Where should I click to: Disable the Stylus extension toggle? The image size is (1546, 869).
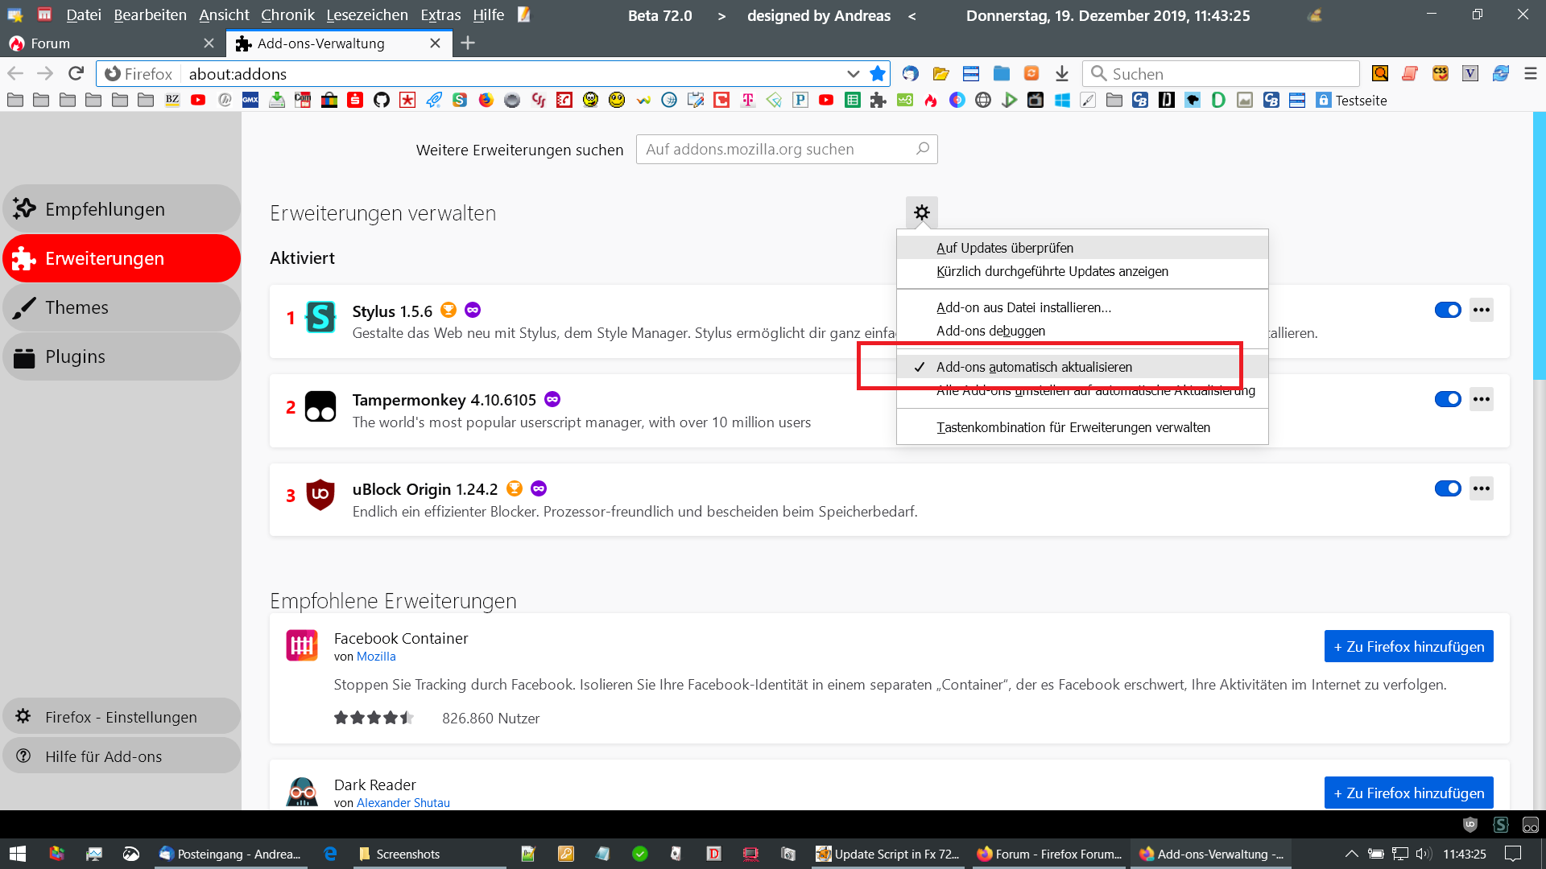(1447, 310)
